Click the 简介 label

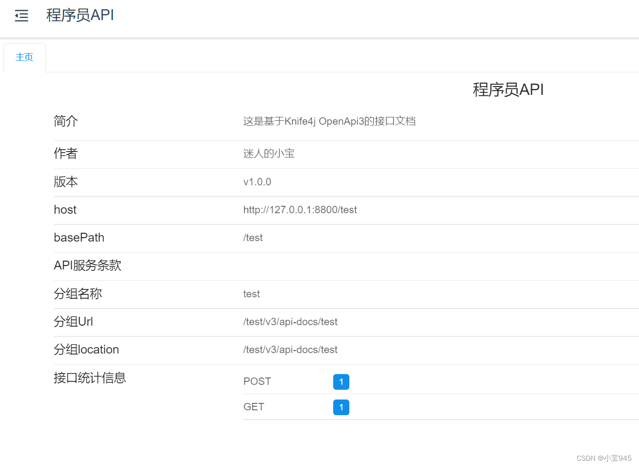pos(66,121)
